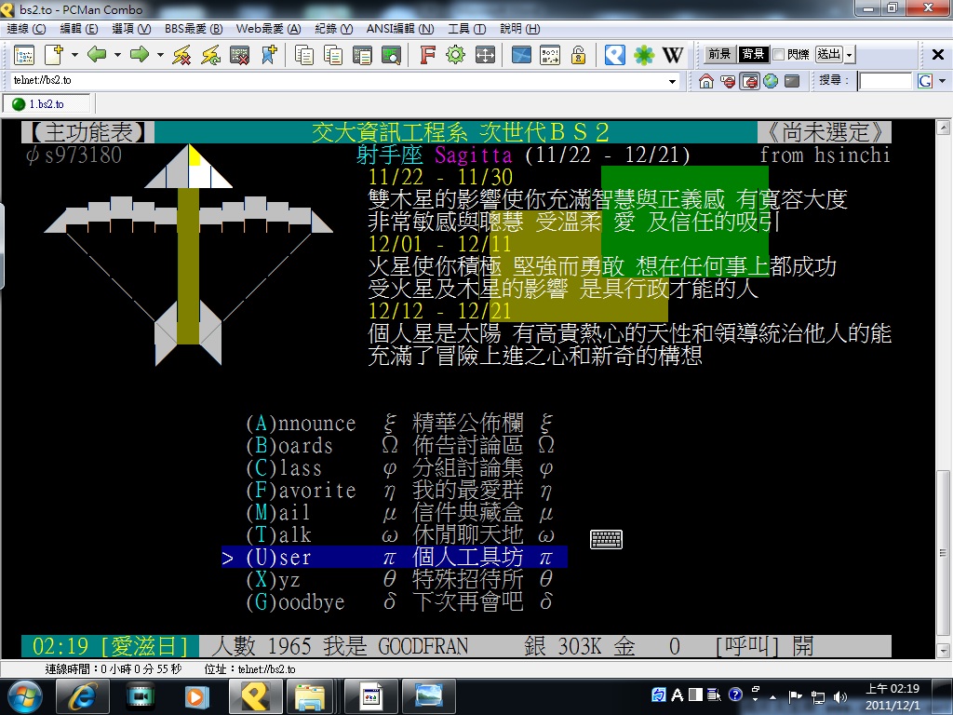Click the home icon in web bar
The image size is (953, 715).
(x=706, y=81)
